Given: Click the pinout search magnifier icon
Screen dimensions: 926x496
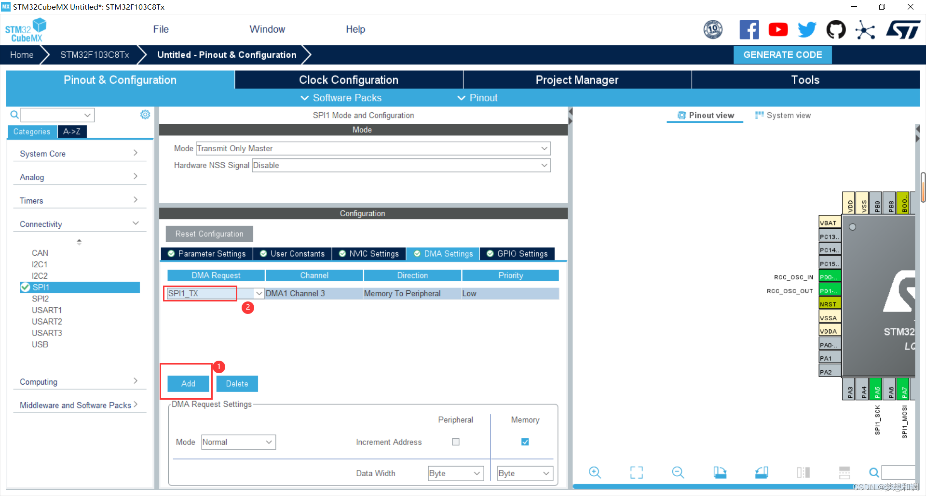Looking at the screenshot, I should (873, 472).
